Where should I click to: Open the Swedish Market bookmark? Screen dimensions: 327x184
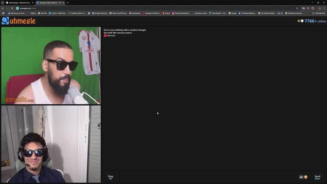[x=267, y=13]
